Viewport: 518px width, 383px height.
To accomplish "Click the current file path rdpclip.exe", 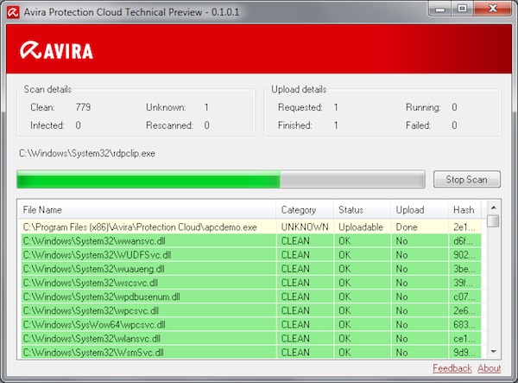I will click(87, 153).
